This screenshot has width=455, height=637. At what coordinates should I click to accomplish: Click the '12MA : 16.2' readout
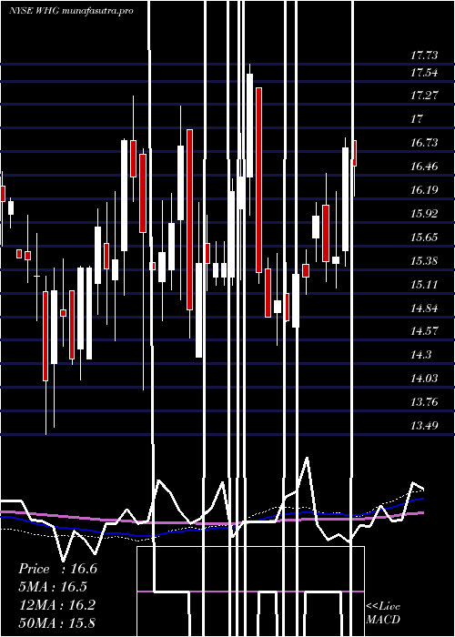point(57,604)
